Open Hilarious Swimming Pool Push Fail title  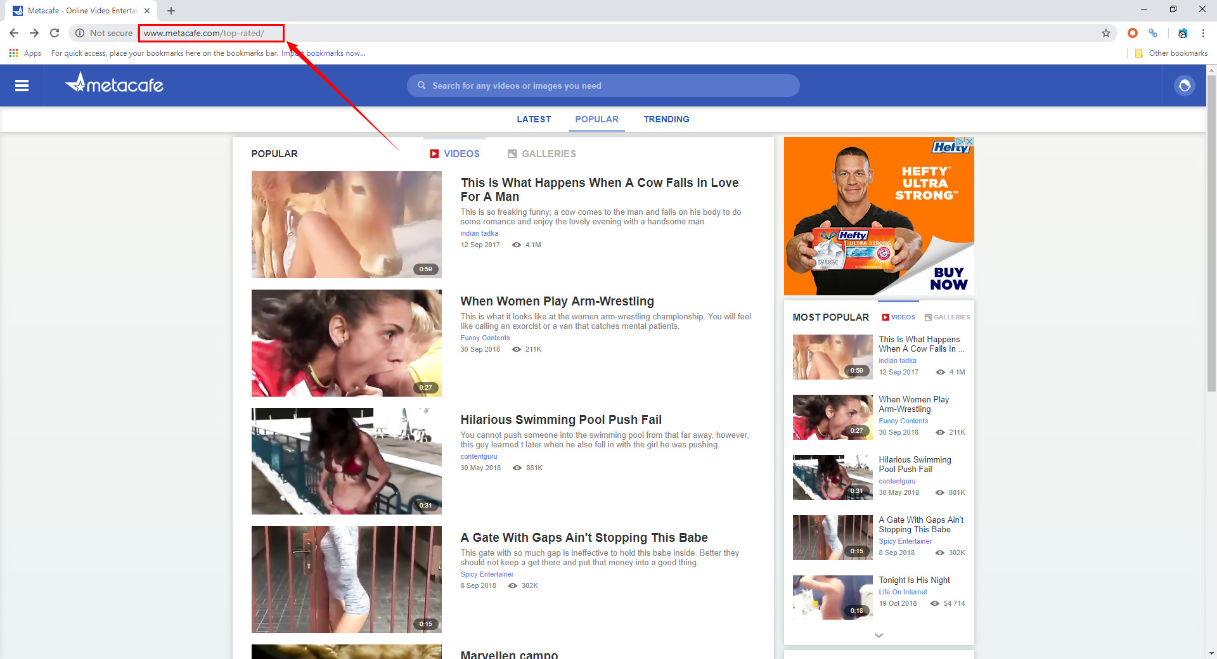coord(561,420)
